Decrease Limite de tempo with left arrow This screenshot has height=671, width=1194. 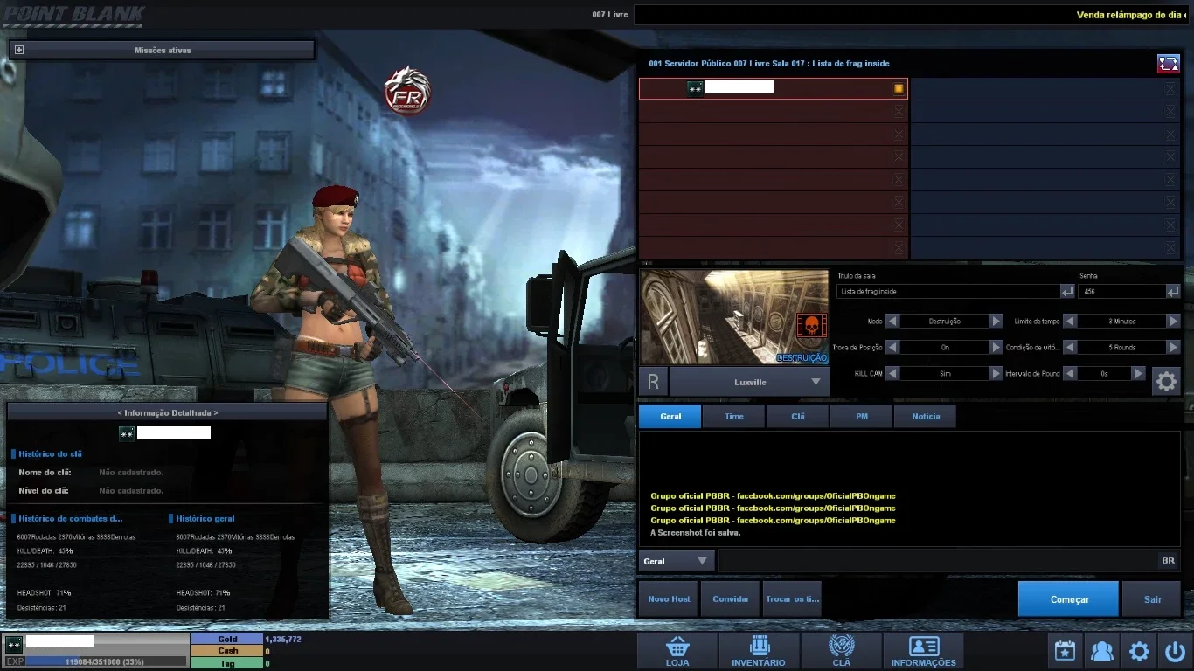1070,322
